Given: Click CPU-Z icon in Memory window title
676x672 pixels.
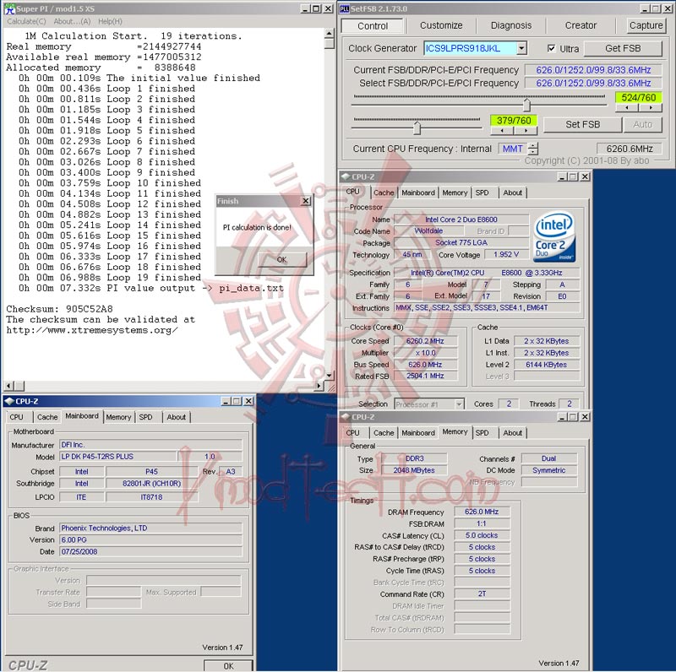Looking at the screenshot, I should tap(346, 416).
